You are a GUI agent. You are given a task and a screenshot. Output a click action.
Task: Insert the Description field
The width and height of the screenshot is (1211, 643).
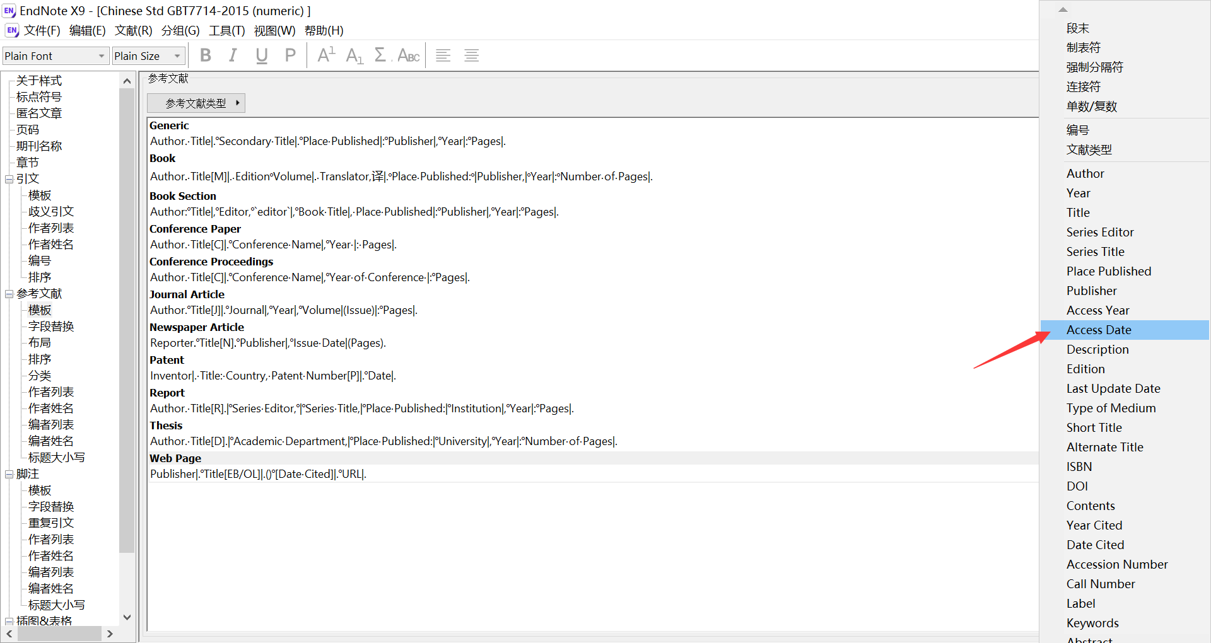point(1125,349)
